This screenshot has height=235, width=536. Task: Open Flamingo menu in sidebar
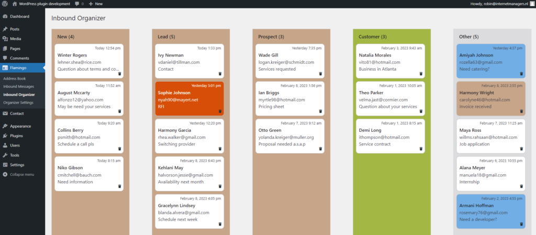pos(19,68)
